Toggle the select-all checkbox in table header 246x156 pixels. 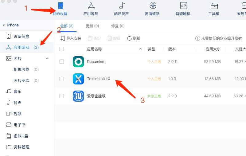pyautogui.click(x=62, y=49)
